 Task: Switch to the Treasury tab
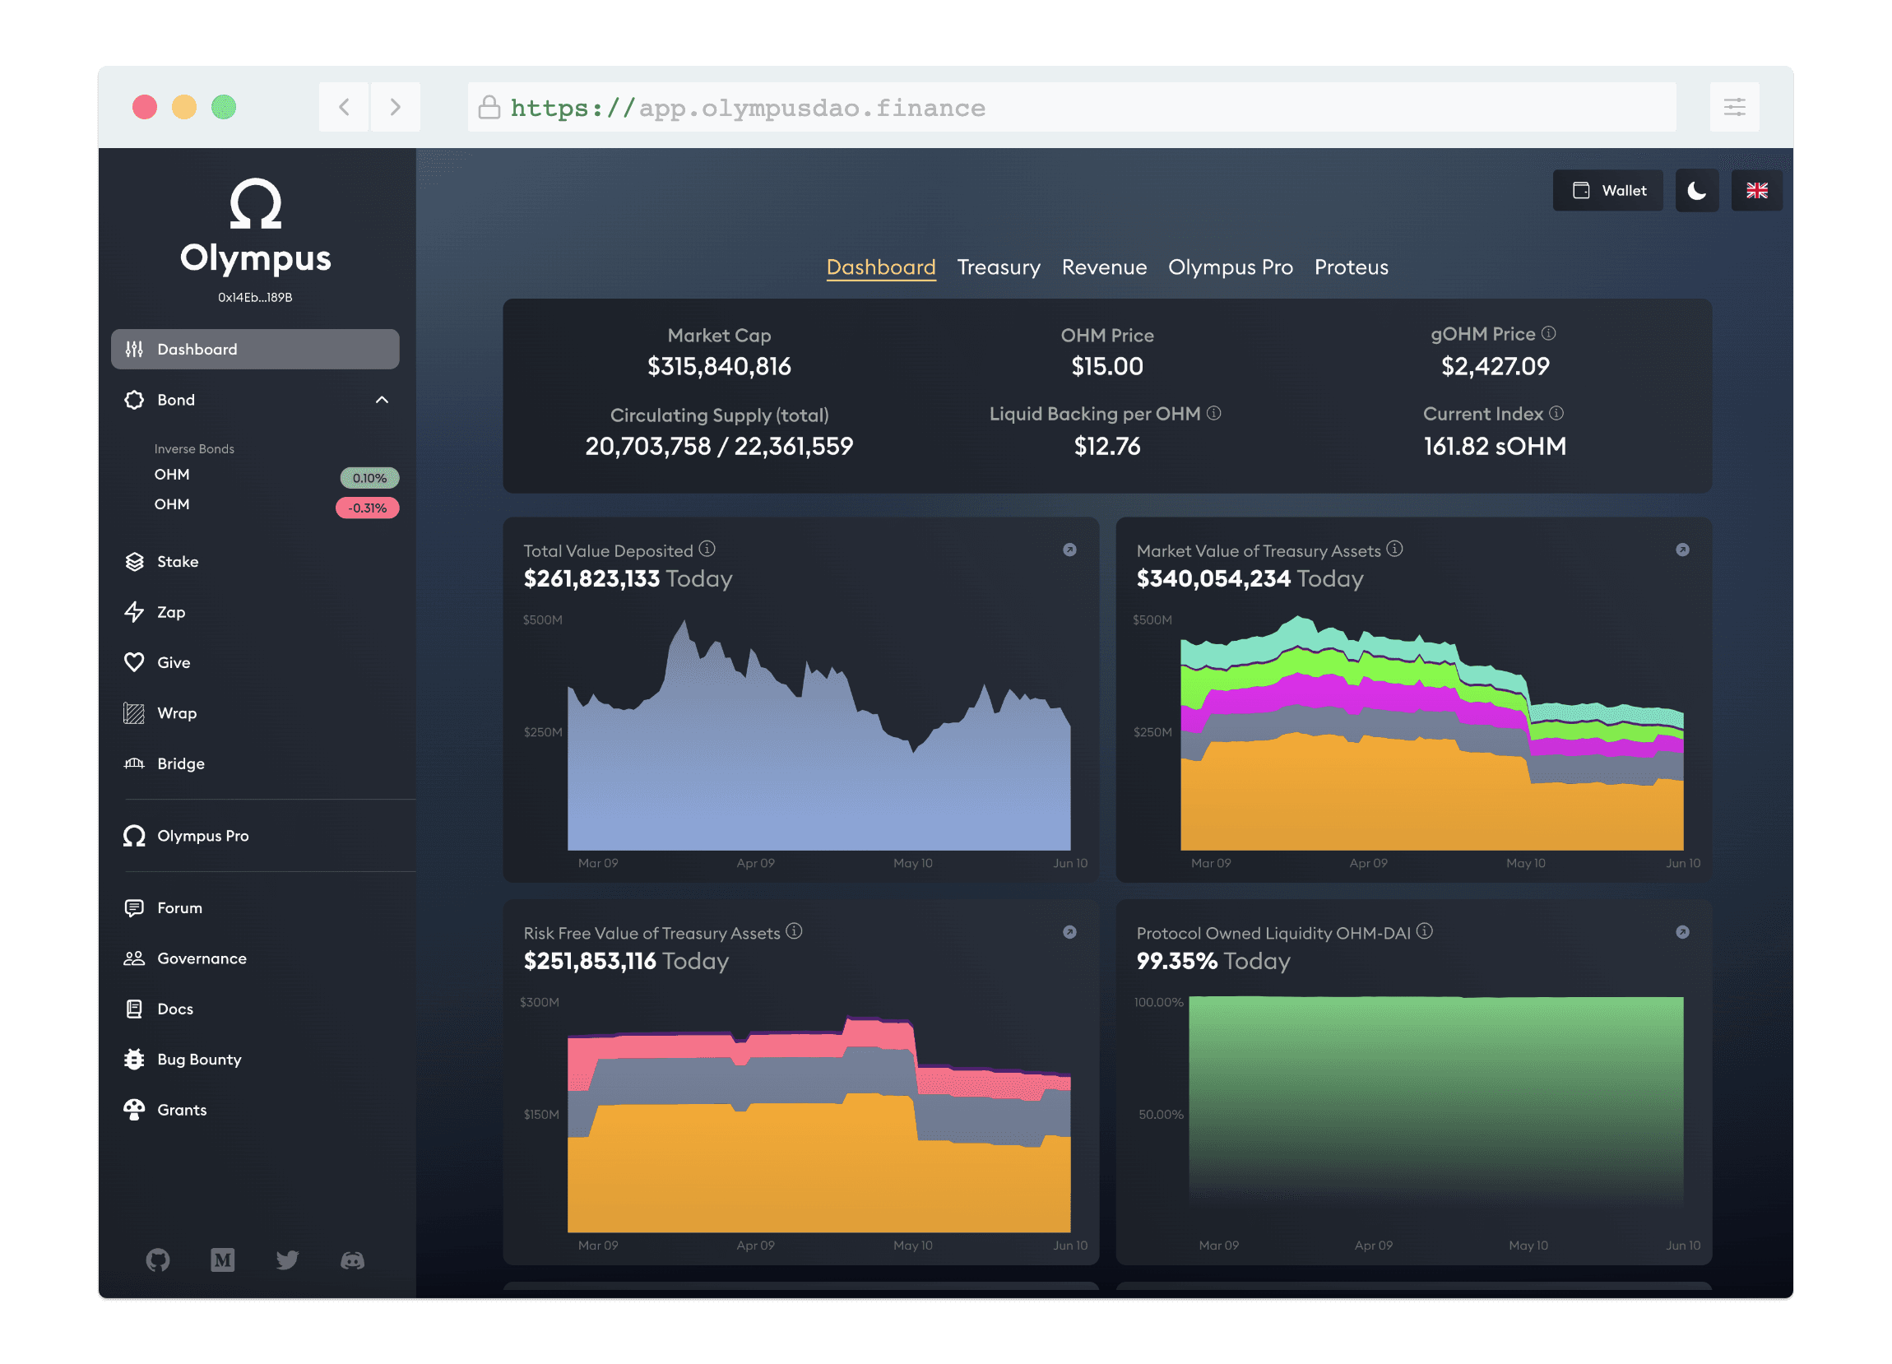(999, 267)
